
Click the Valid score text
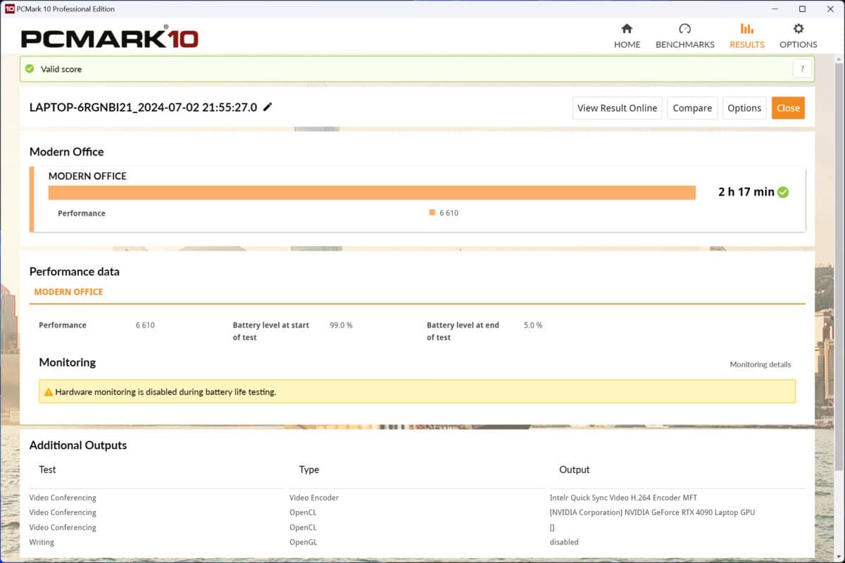[61, 69]
